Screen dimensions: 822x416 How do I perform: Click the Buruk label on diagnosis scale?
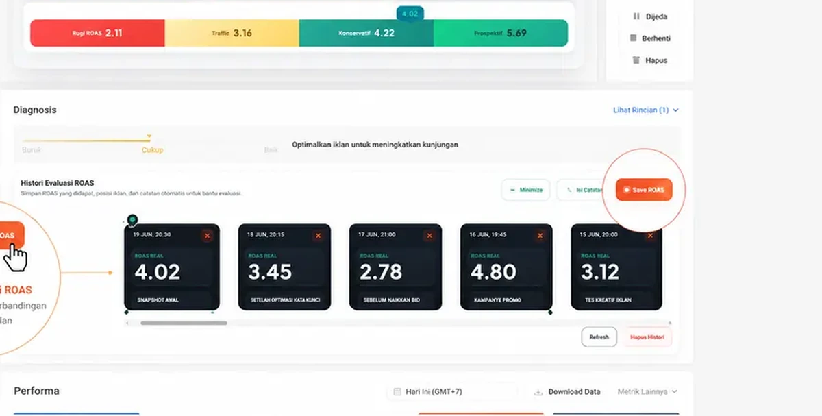(32, 150)
